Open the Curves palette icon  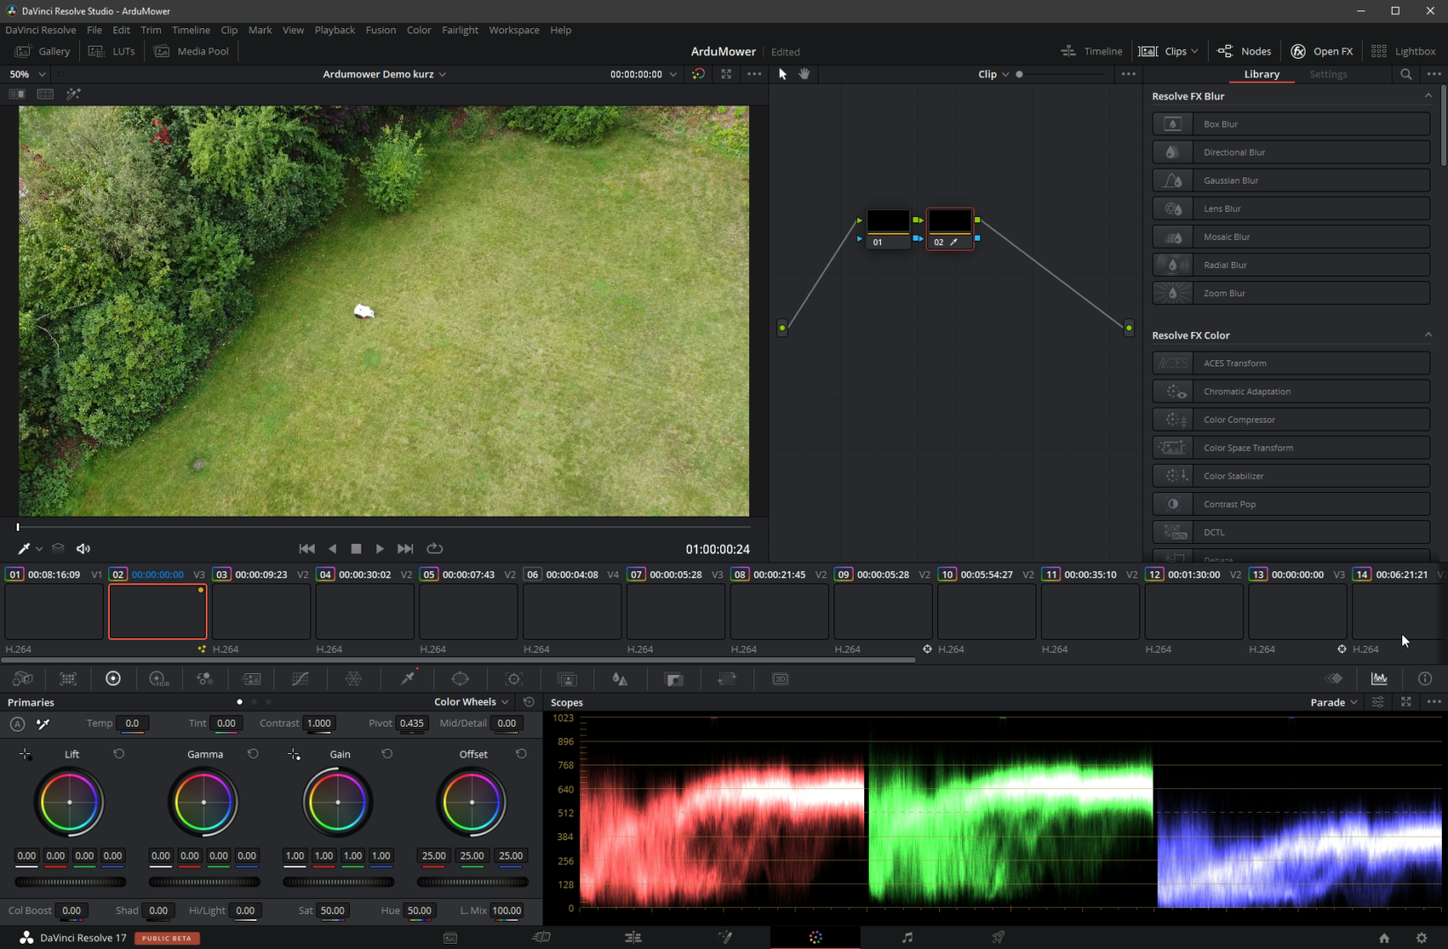coord(300,678)
